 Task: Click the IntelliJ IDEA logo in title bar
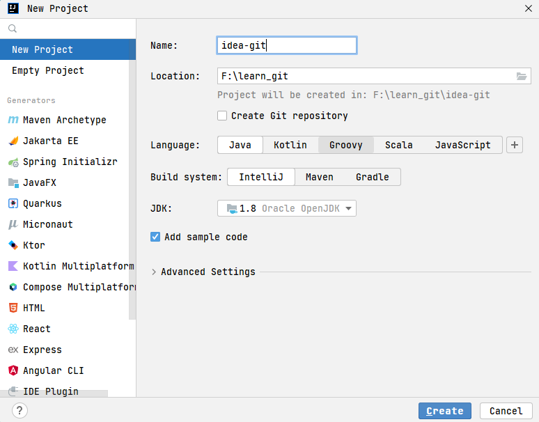[x=13, y=8]
